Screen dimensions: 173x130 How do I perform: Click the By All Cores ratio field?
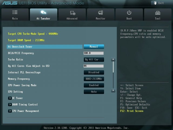[x=94, y=66]
